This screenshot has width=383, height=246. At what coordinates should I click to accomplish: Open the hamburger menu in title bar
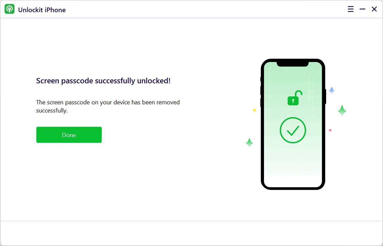click(x=350, y=9)
